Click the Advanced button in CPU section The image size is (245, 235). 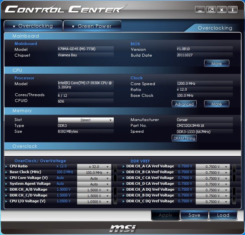[184, 104]
